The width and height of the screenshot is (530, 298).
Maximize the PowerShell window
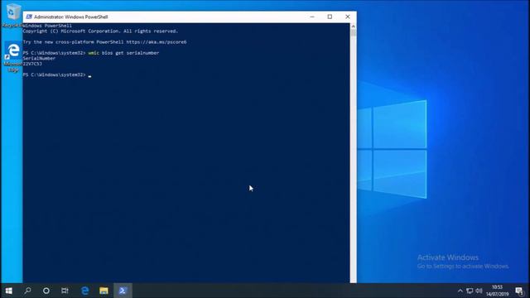[330, 17]
